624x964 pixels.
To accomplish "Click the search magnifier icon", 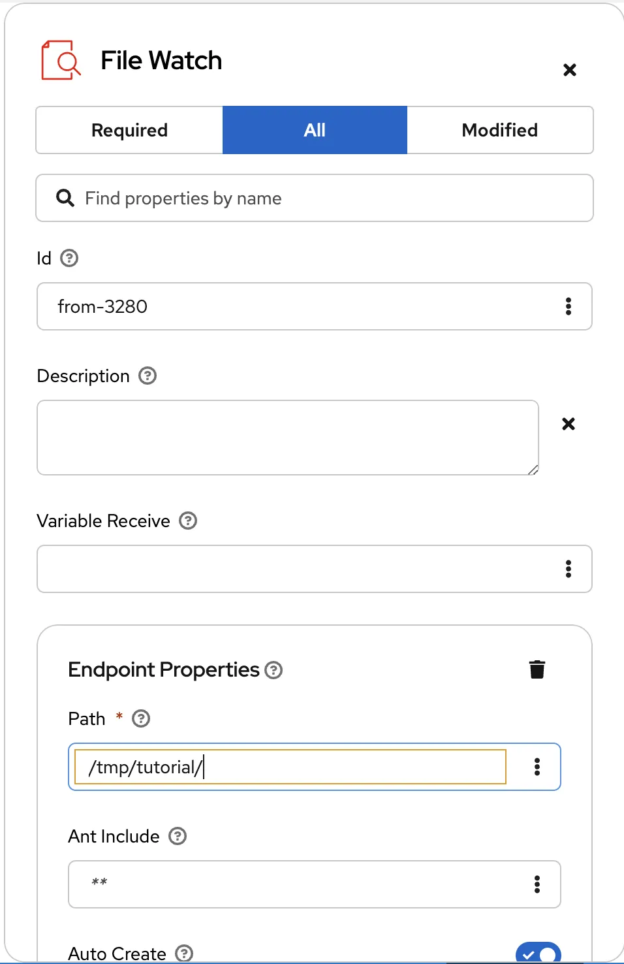I will [x=65, y=197].
